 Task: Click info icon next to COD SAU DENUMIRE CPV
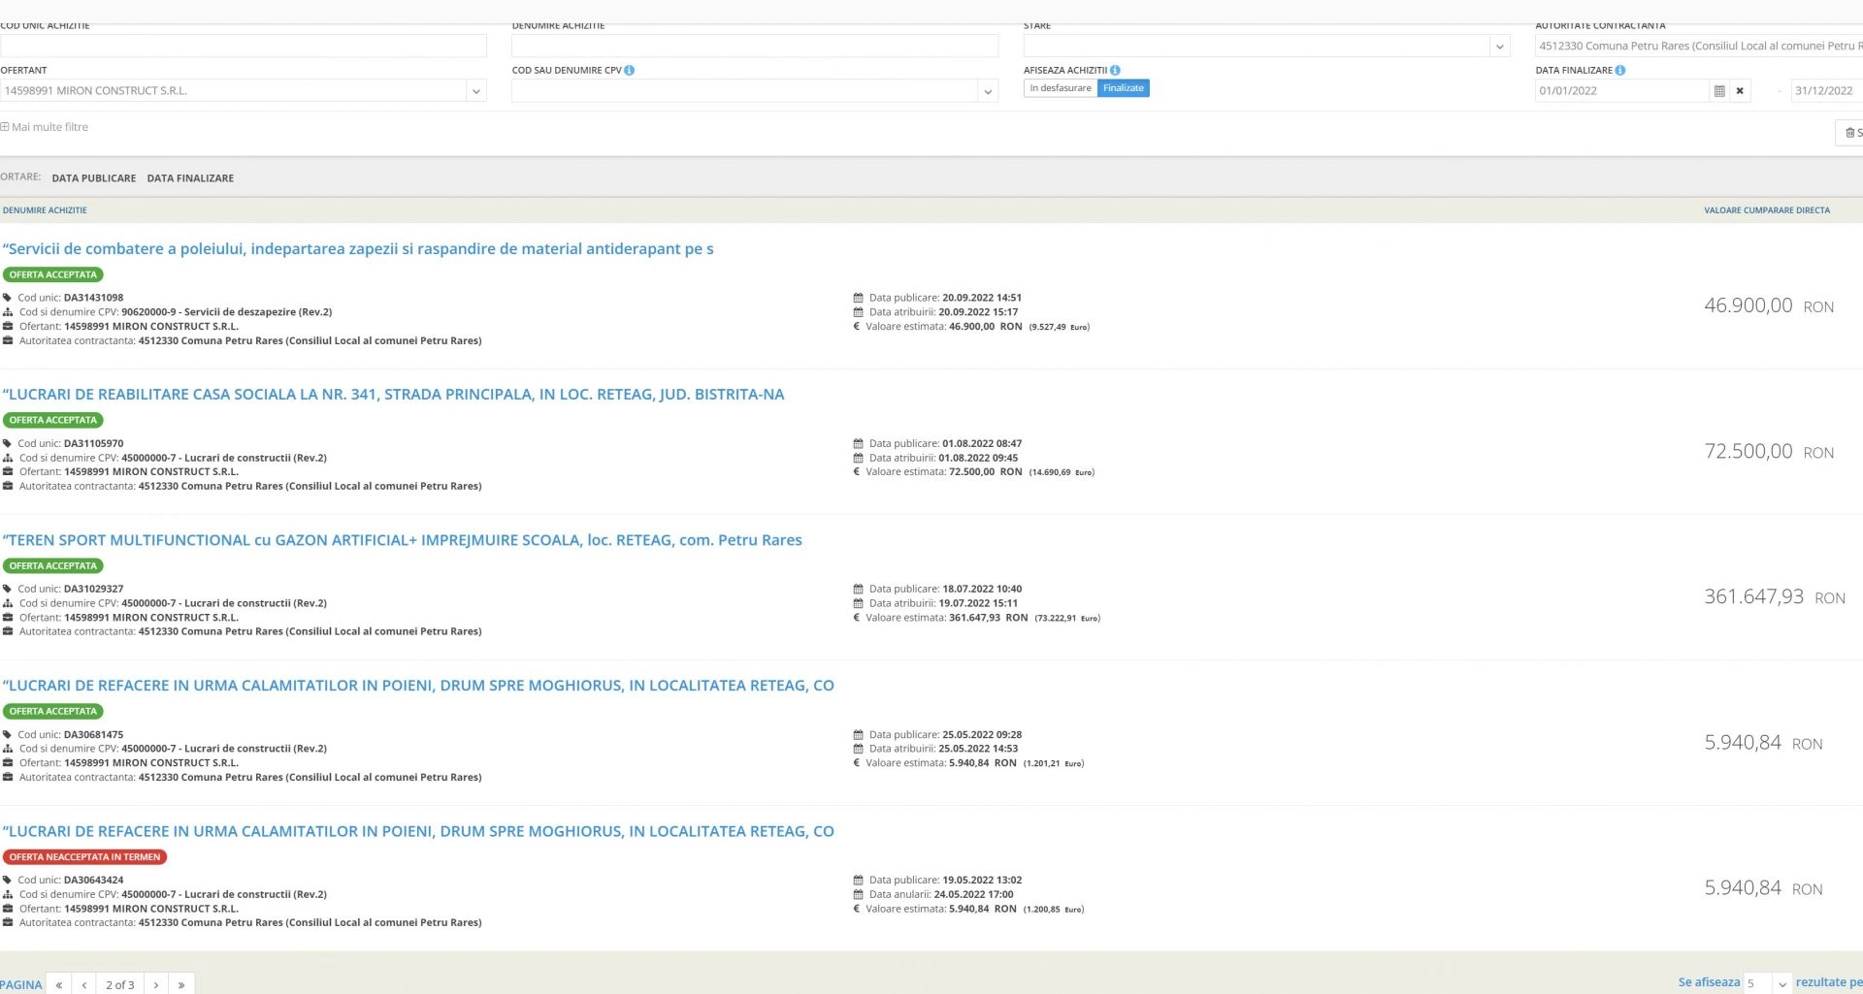[630, 70]
